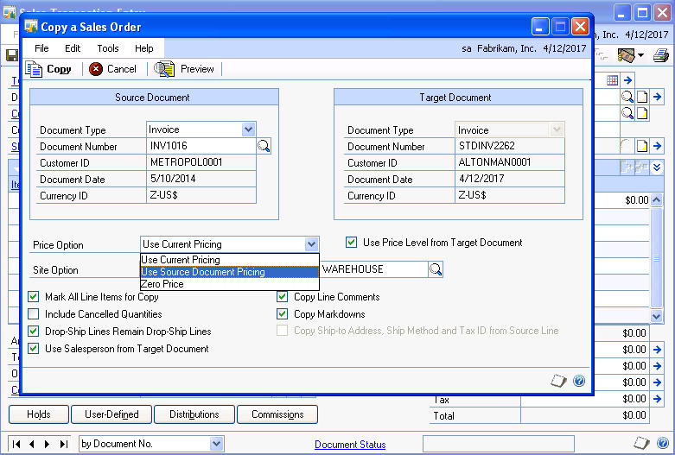Click the source Document Number input field
Viewport: 675px width, 455px height.
[201, 147]
